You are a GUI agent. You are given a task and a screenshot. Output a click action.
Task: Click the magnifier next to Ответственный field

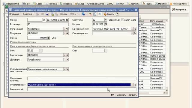click(x=135, y=85)
